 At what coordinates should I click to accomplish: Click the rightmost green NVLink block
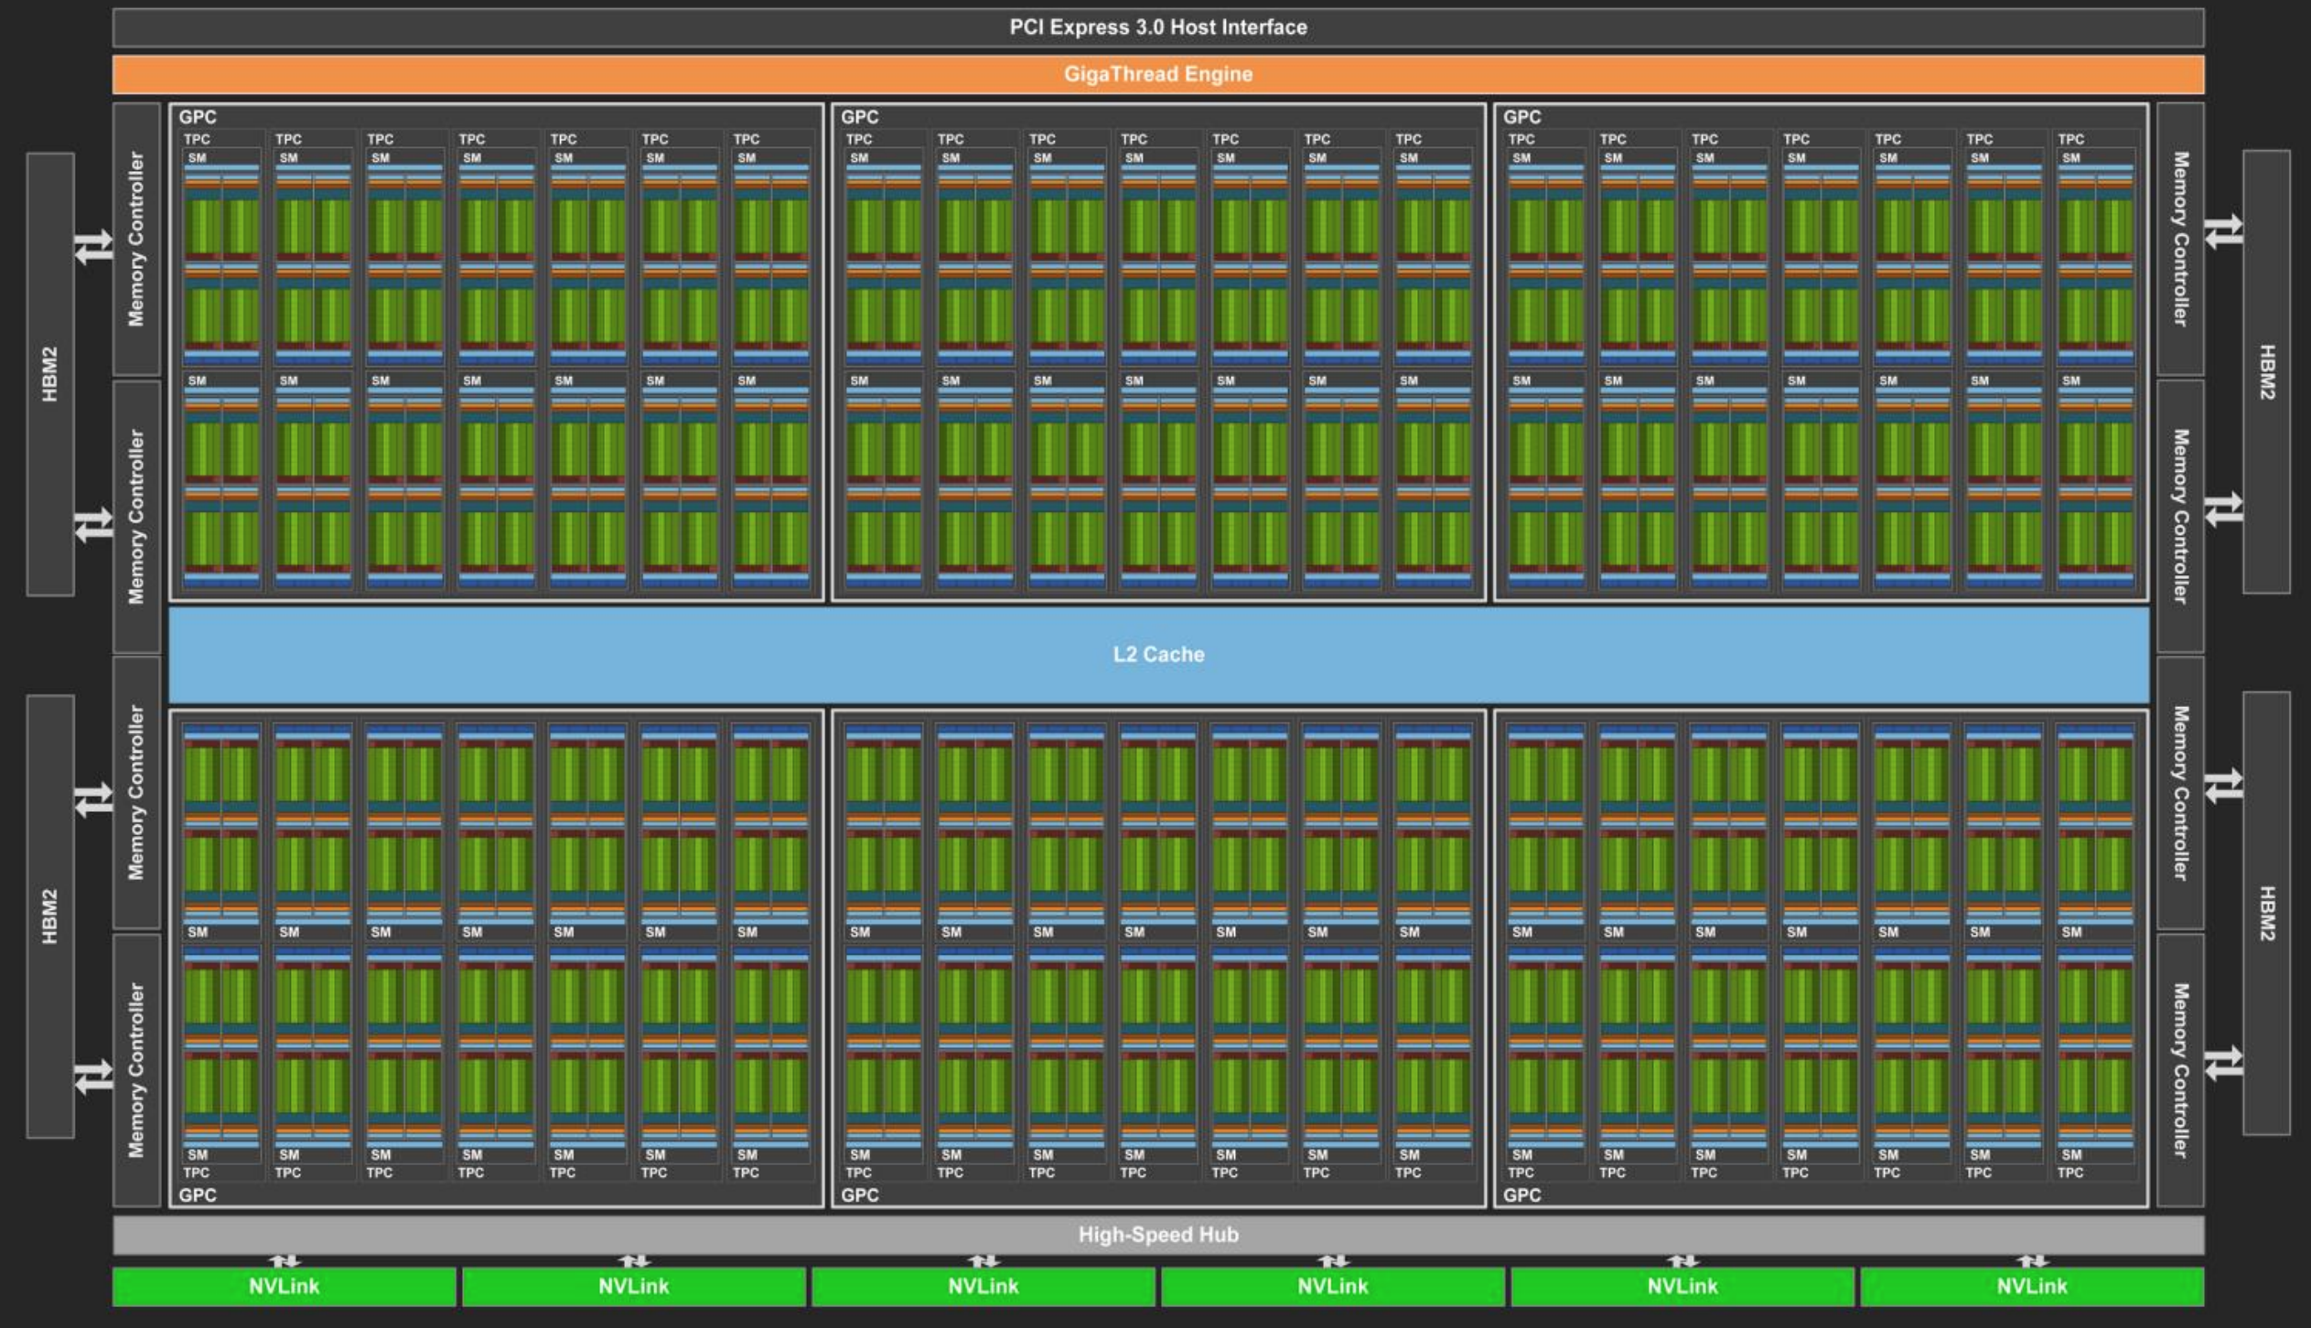(x=2031, y=1287)
